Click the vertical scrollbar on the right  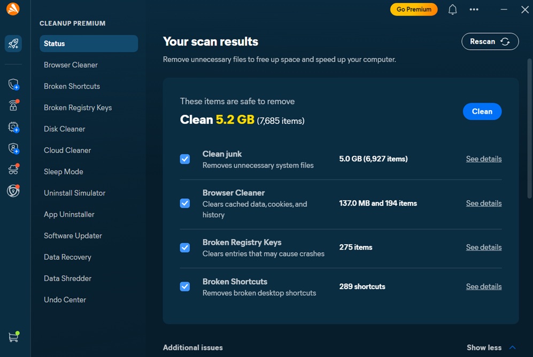click(x=529, y=128)
